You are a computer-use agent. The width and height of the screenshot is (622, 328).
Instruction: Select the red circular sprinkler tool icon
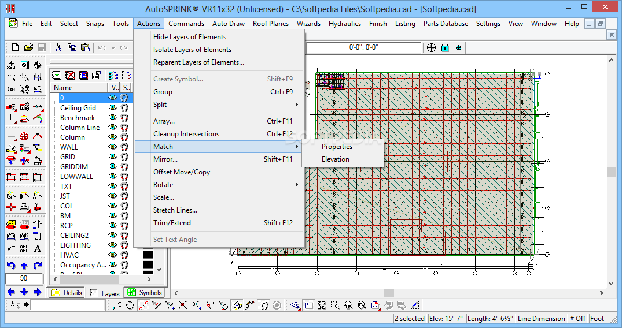coord(24,137)
